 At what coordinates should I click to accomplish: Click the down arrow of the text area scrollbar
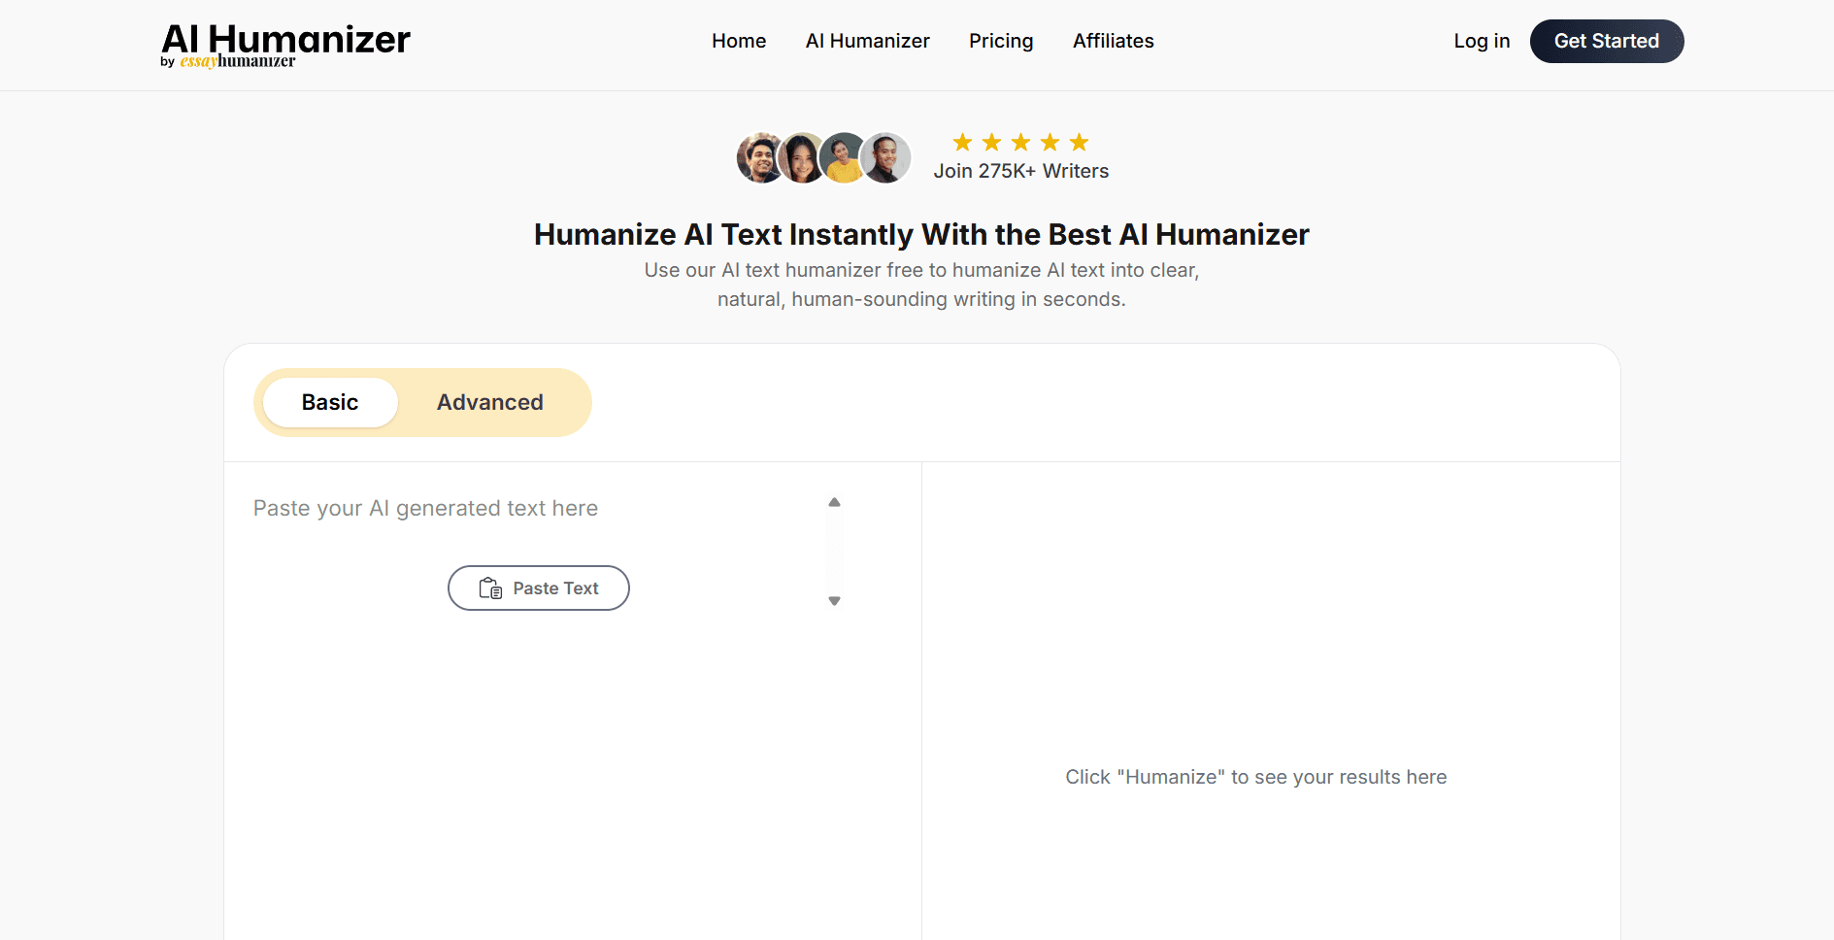point(834,601)
